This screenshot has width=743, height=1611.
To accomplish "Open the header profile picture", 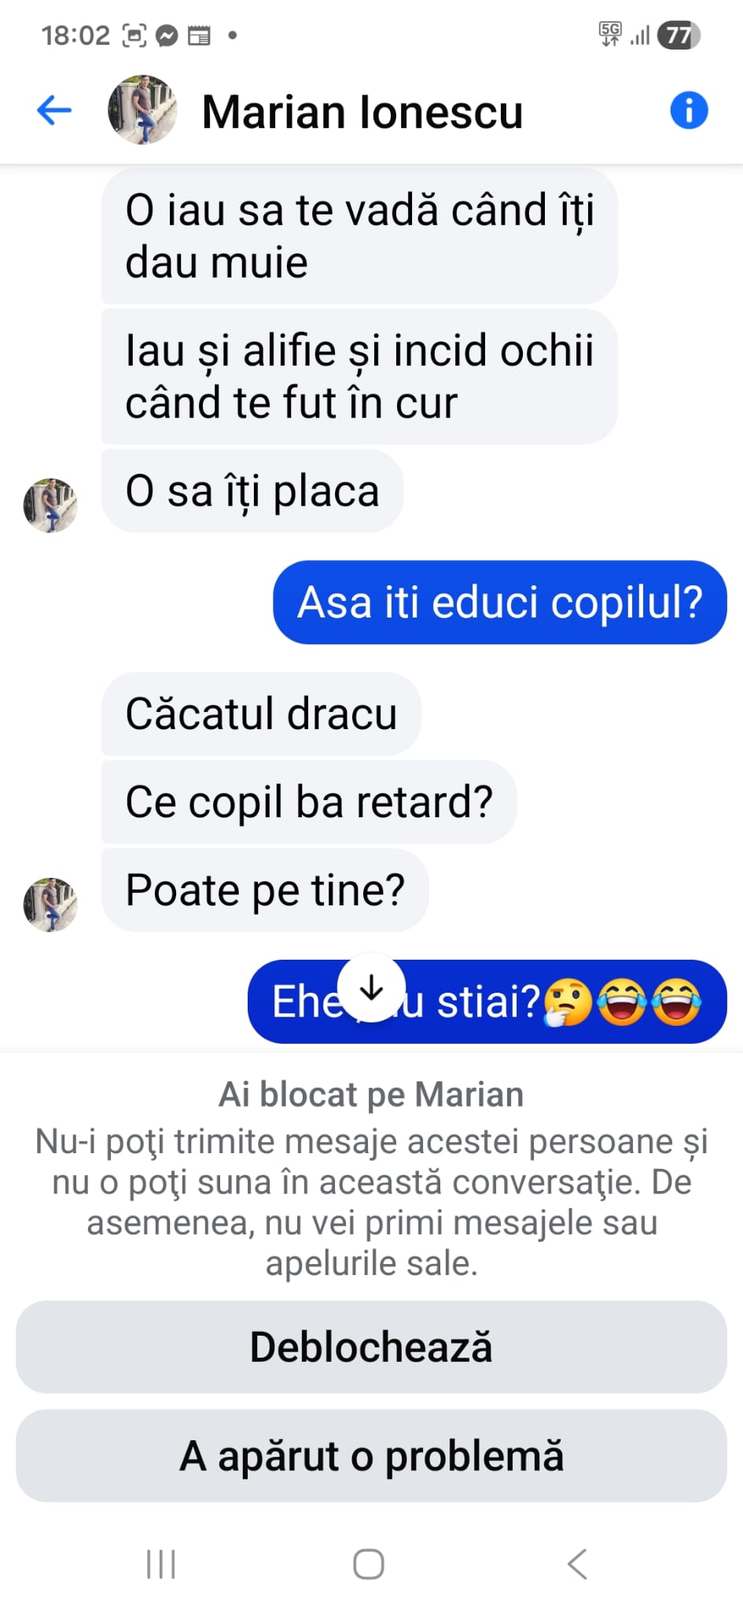I will 142,110.
